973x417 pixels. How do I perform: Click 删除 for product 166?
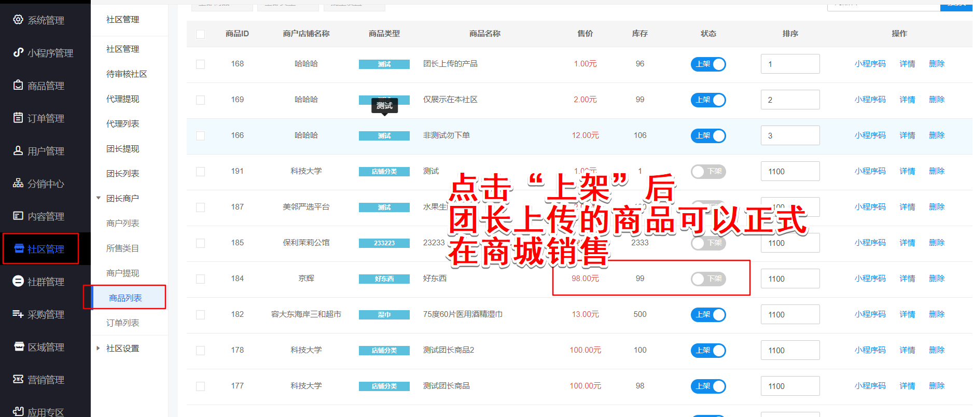tap(937, 135)
